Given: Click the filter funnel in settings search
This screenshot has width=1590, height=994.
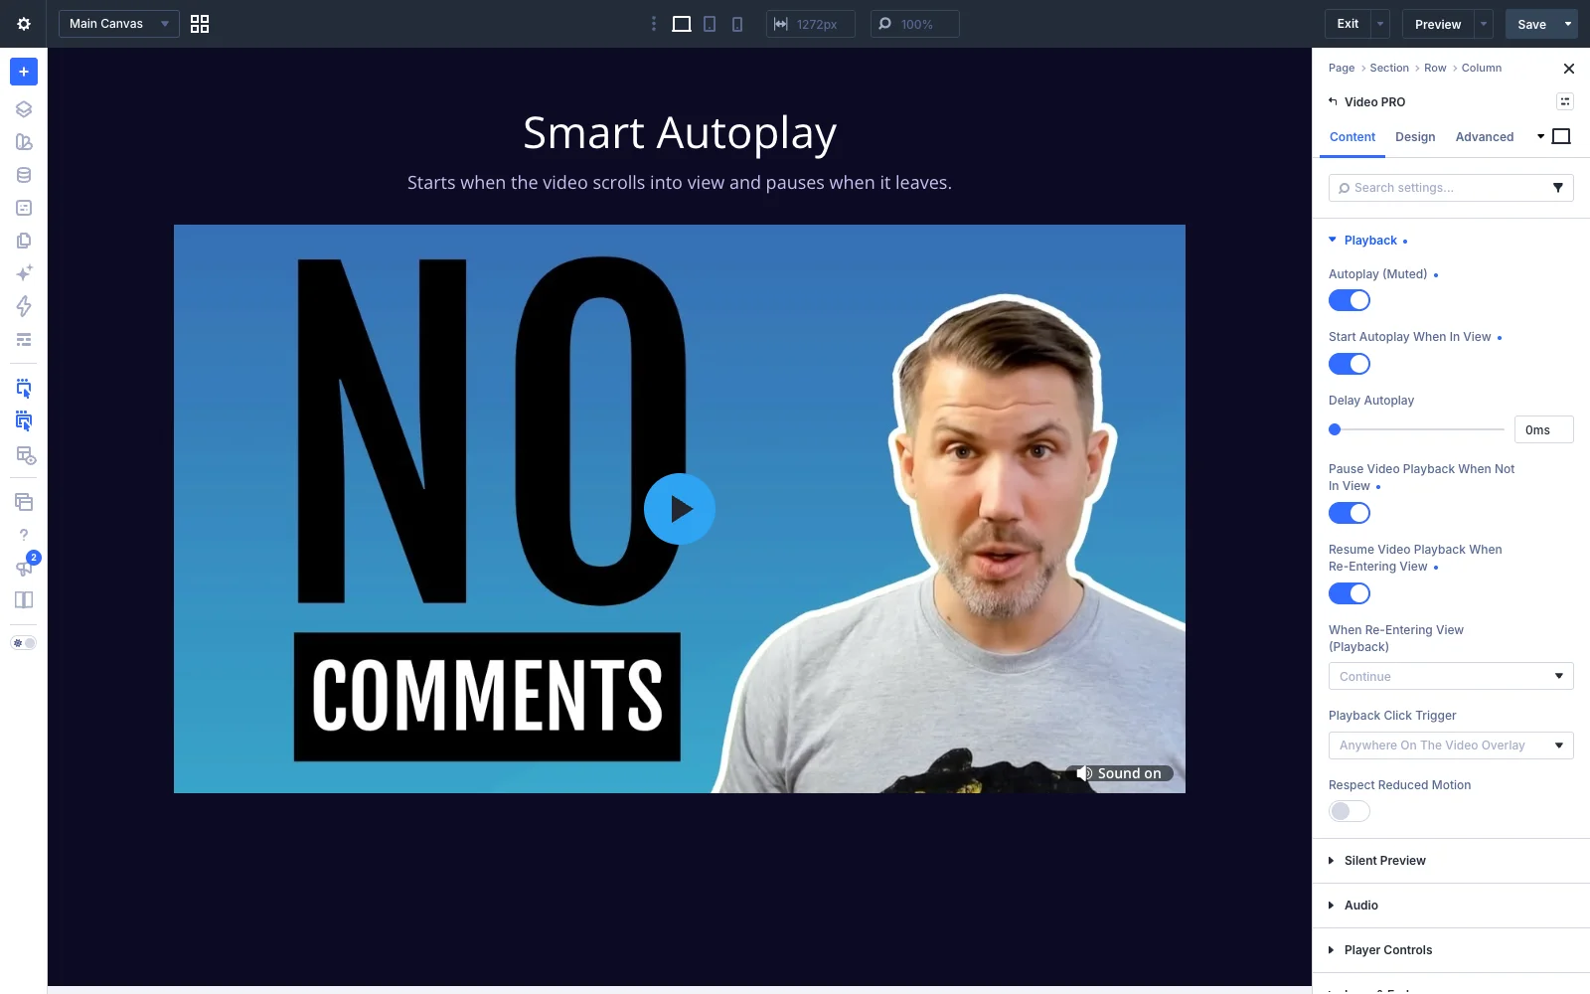Looking at the screenshot, I should coord(1558,188).
